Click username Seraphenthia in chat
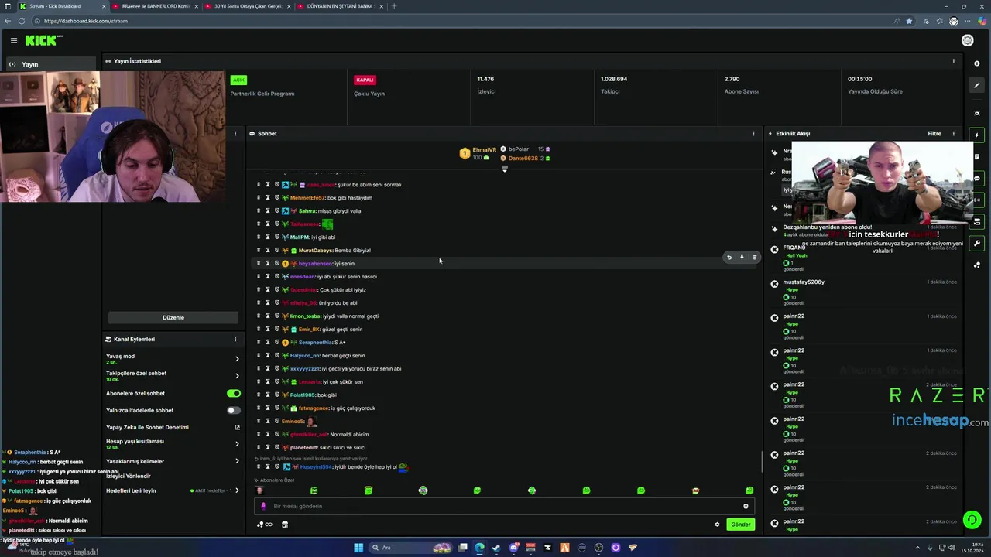991x557 pixels. (316, 342)
